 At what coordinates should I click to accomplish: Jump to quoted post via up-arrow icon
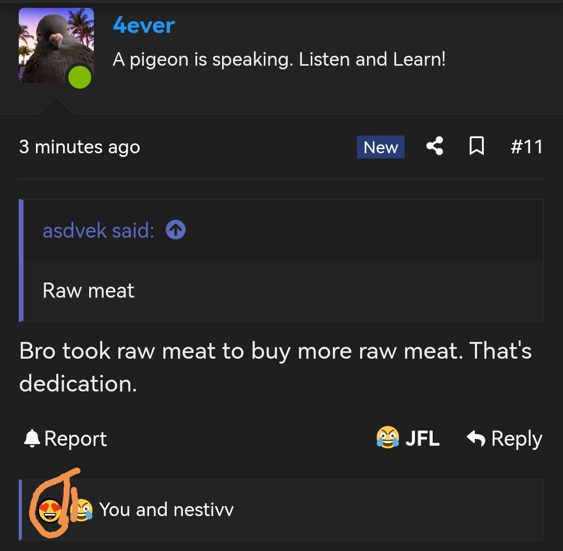tap(176, 230)
